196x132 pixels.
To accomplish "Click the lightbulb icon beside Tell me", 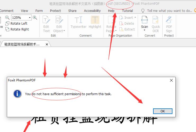I will (143, 11).
